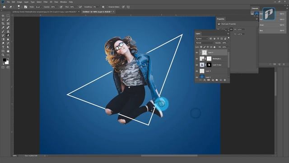Viewport: 289px width, 163px height.
Task: Click the background color white swatch
Action: pyautogui.click(x=7, y=63)
